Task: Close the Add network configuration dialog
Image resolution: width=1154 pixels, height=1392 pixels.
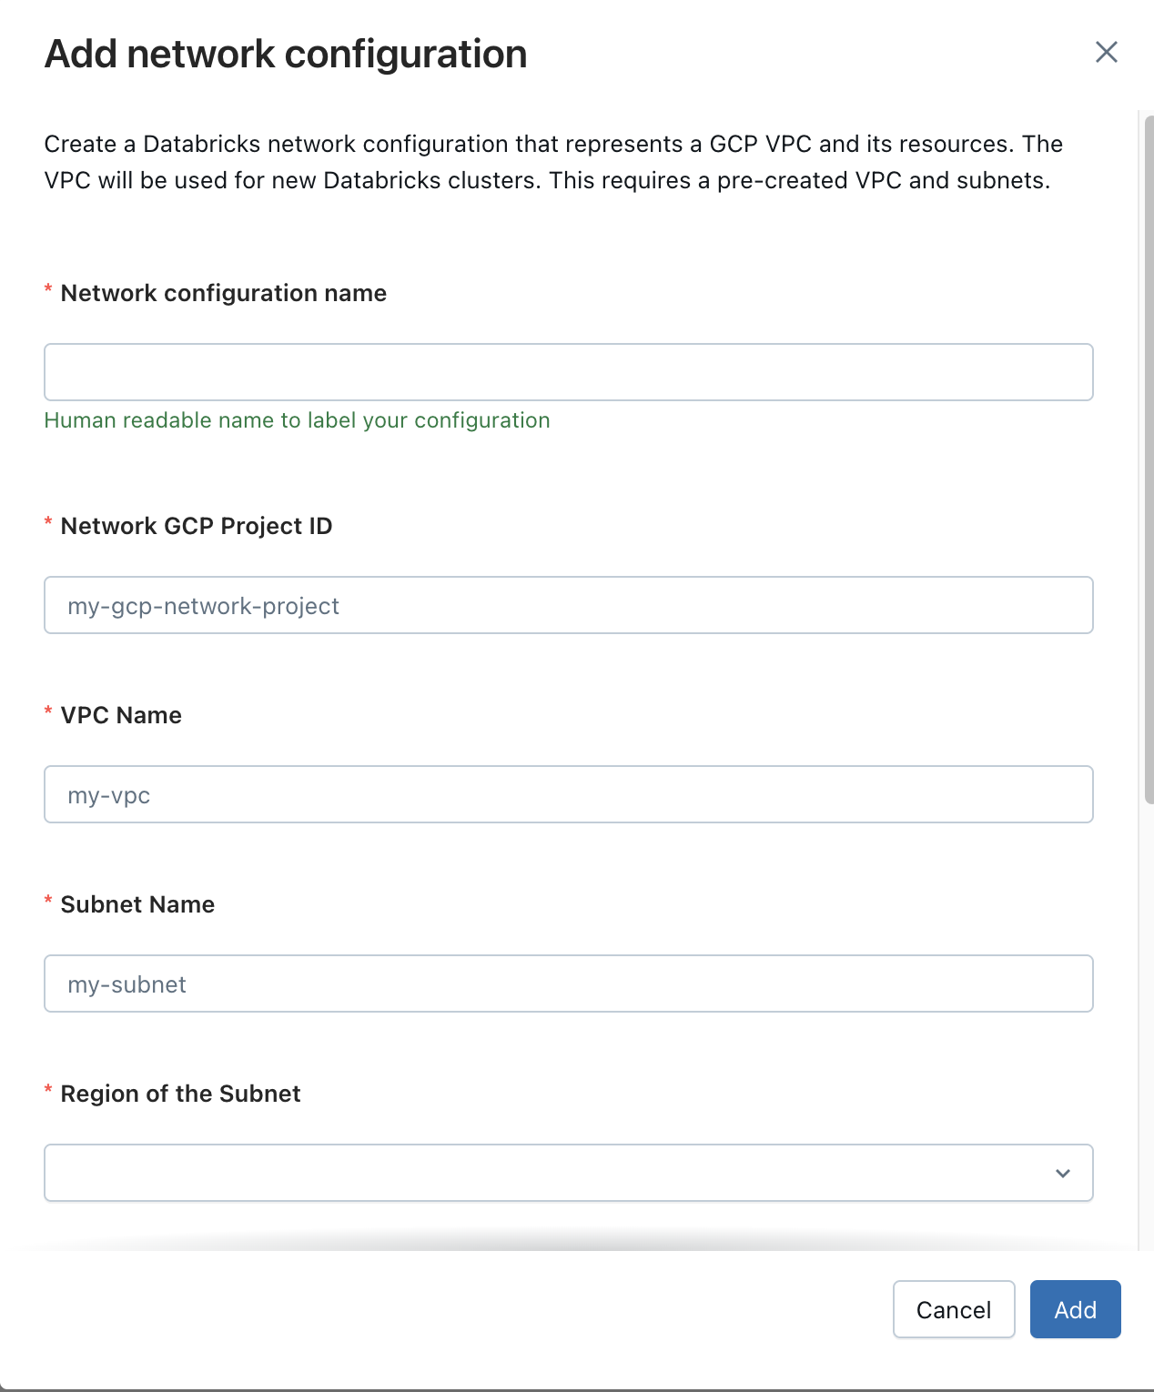Action: (1106, 52)
